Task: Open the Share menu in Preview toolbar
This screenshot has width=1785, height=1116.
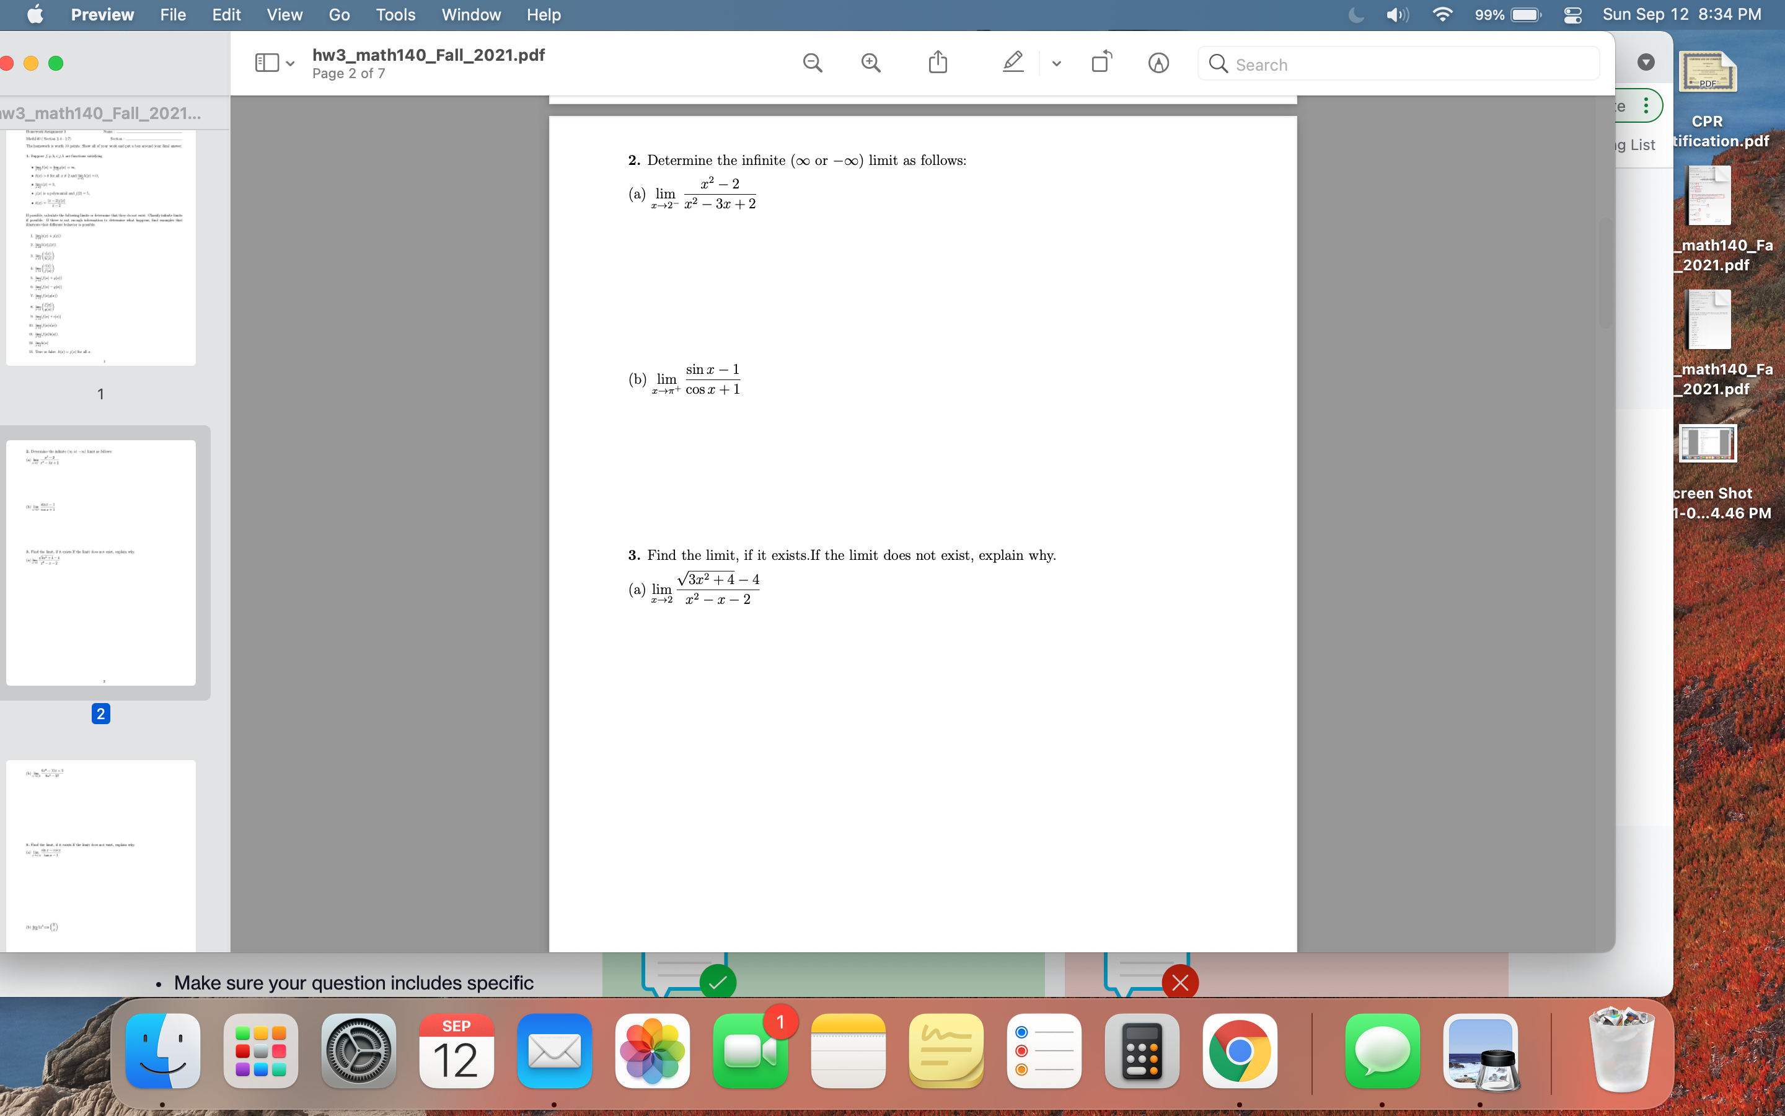Action: tap(938, 62)
